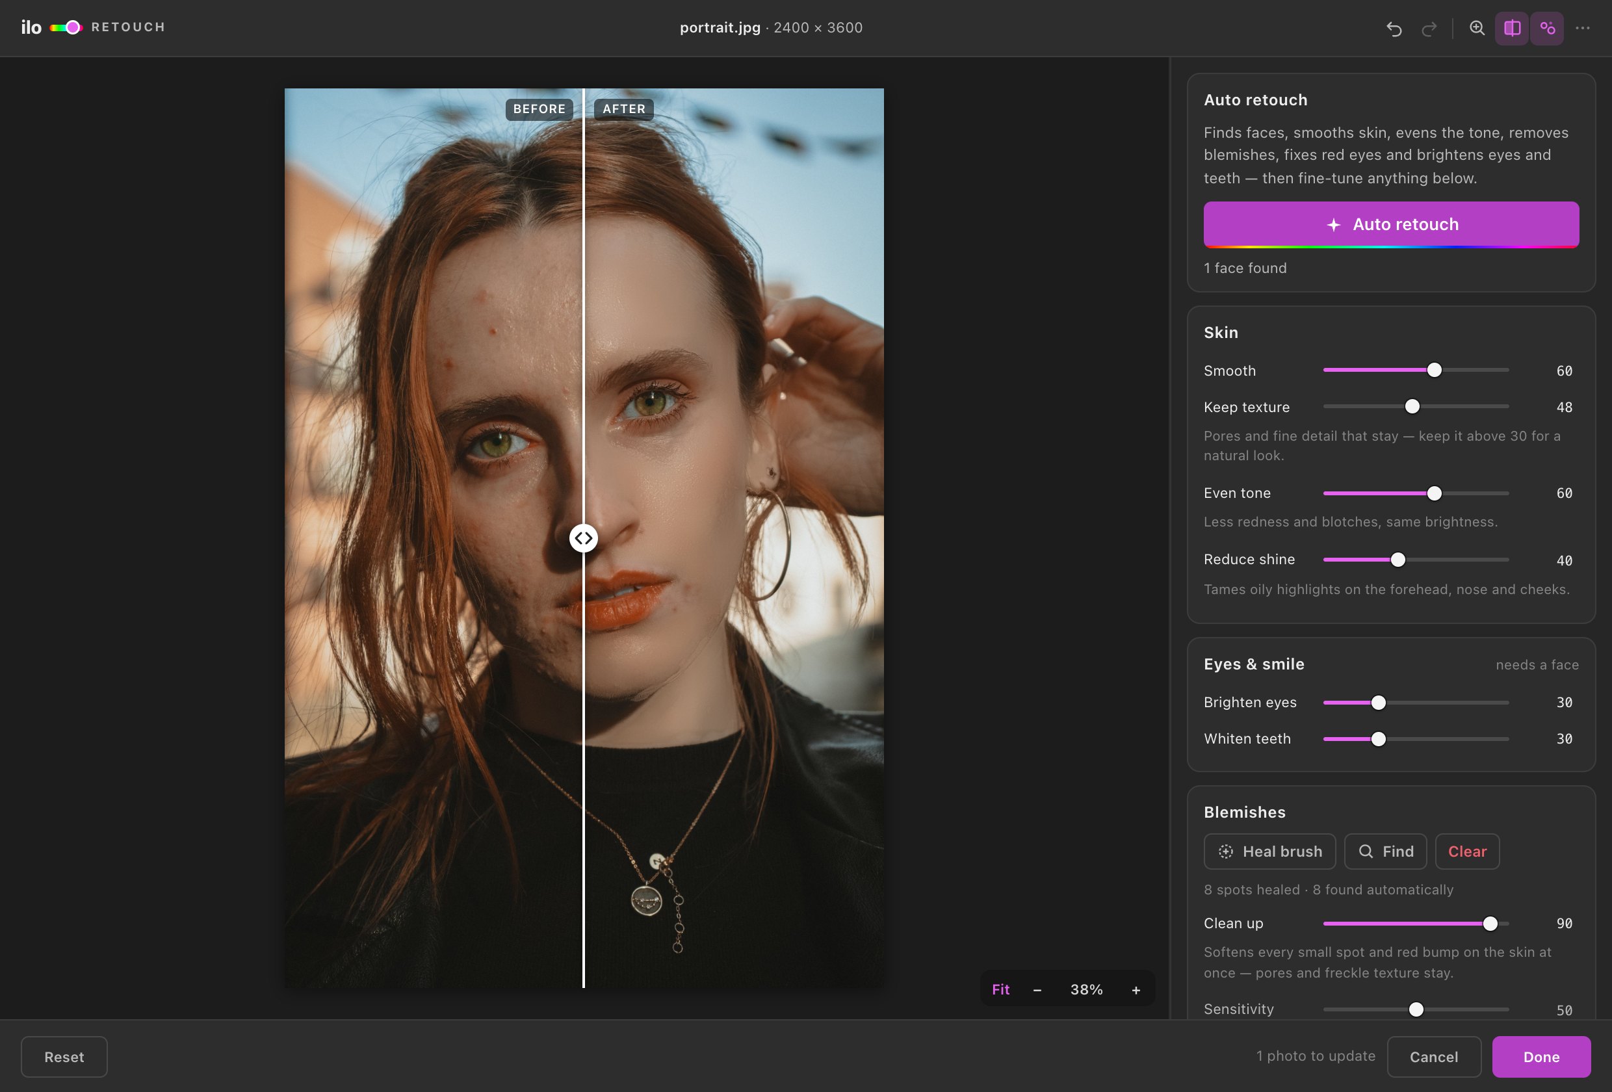
Task: Click the BEFORE label on the photo
Action: pos(539,109)
